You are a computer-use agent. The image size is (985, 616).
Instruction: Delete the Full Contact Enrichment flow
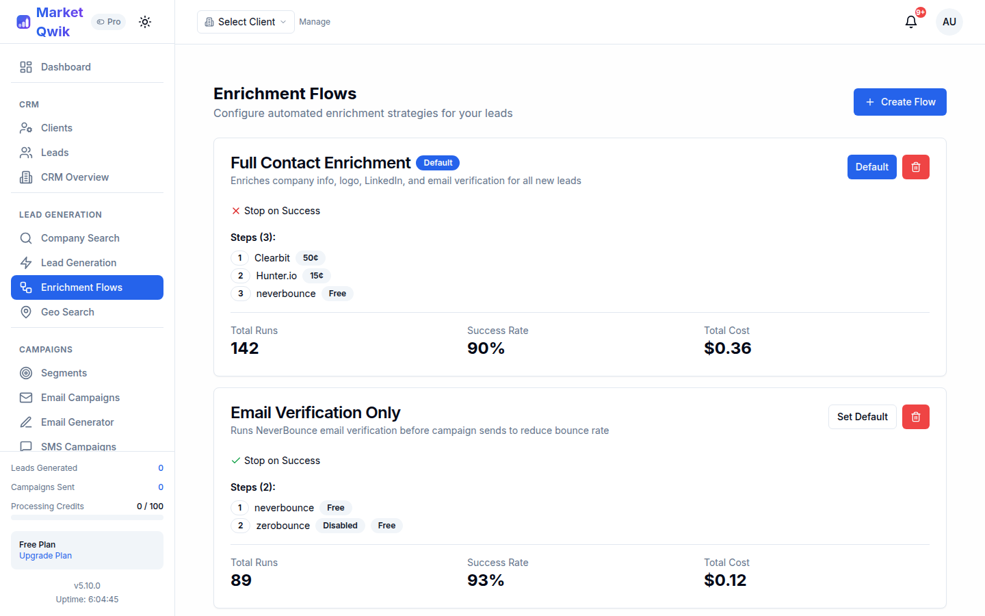click(915, 166)
